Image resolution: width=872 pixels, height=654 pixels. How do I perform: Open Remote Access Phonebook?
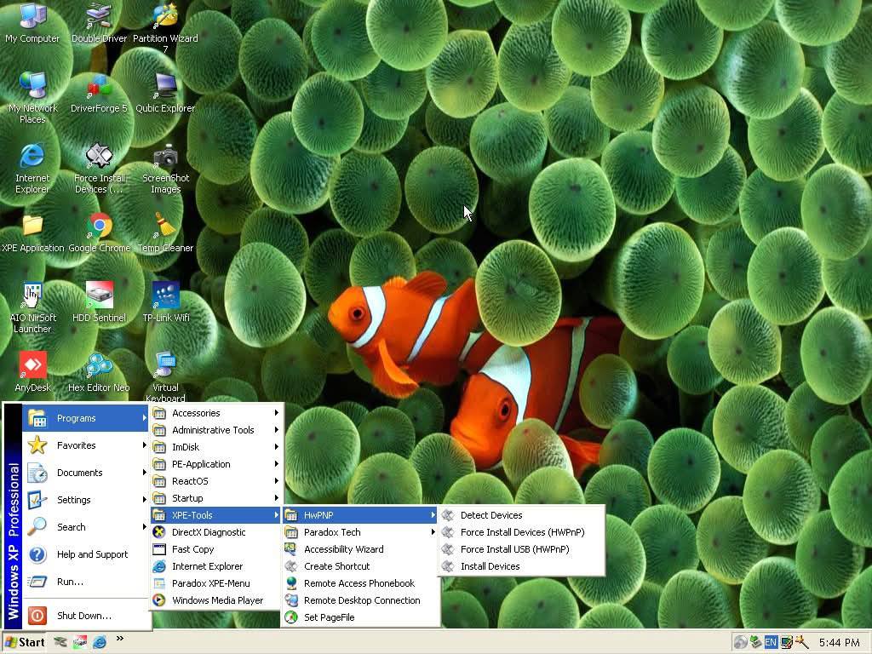pyautogui.click(x=360, y=583)
